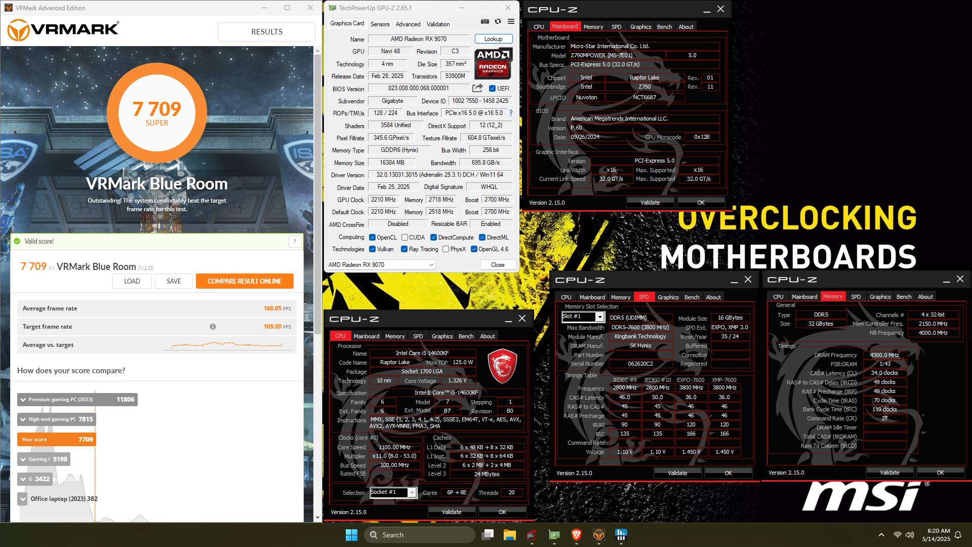Click the blue benchmark app taskbar icon

tap(621, 535)
